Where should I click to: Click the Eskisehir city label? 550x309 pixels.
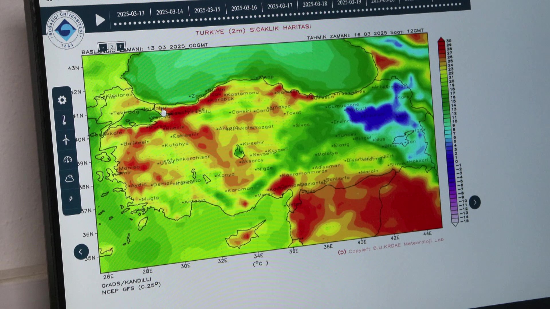[x=185, y=135]
